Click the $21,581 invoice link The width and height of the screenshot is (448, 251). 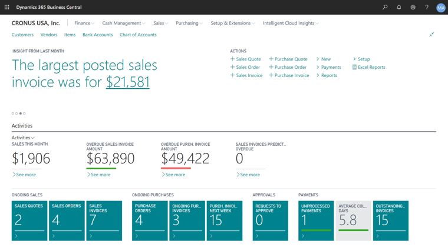128,82
